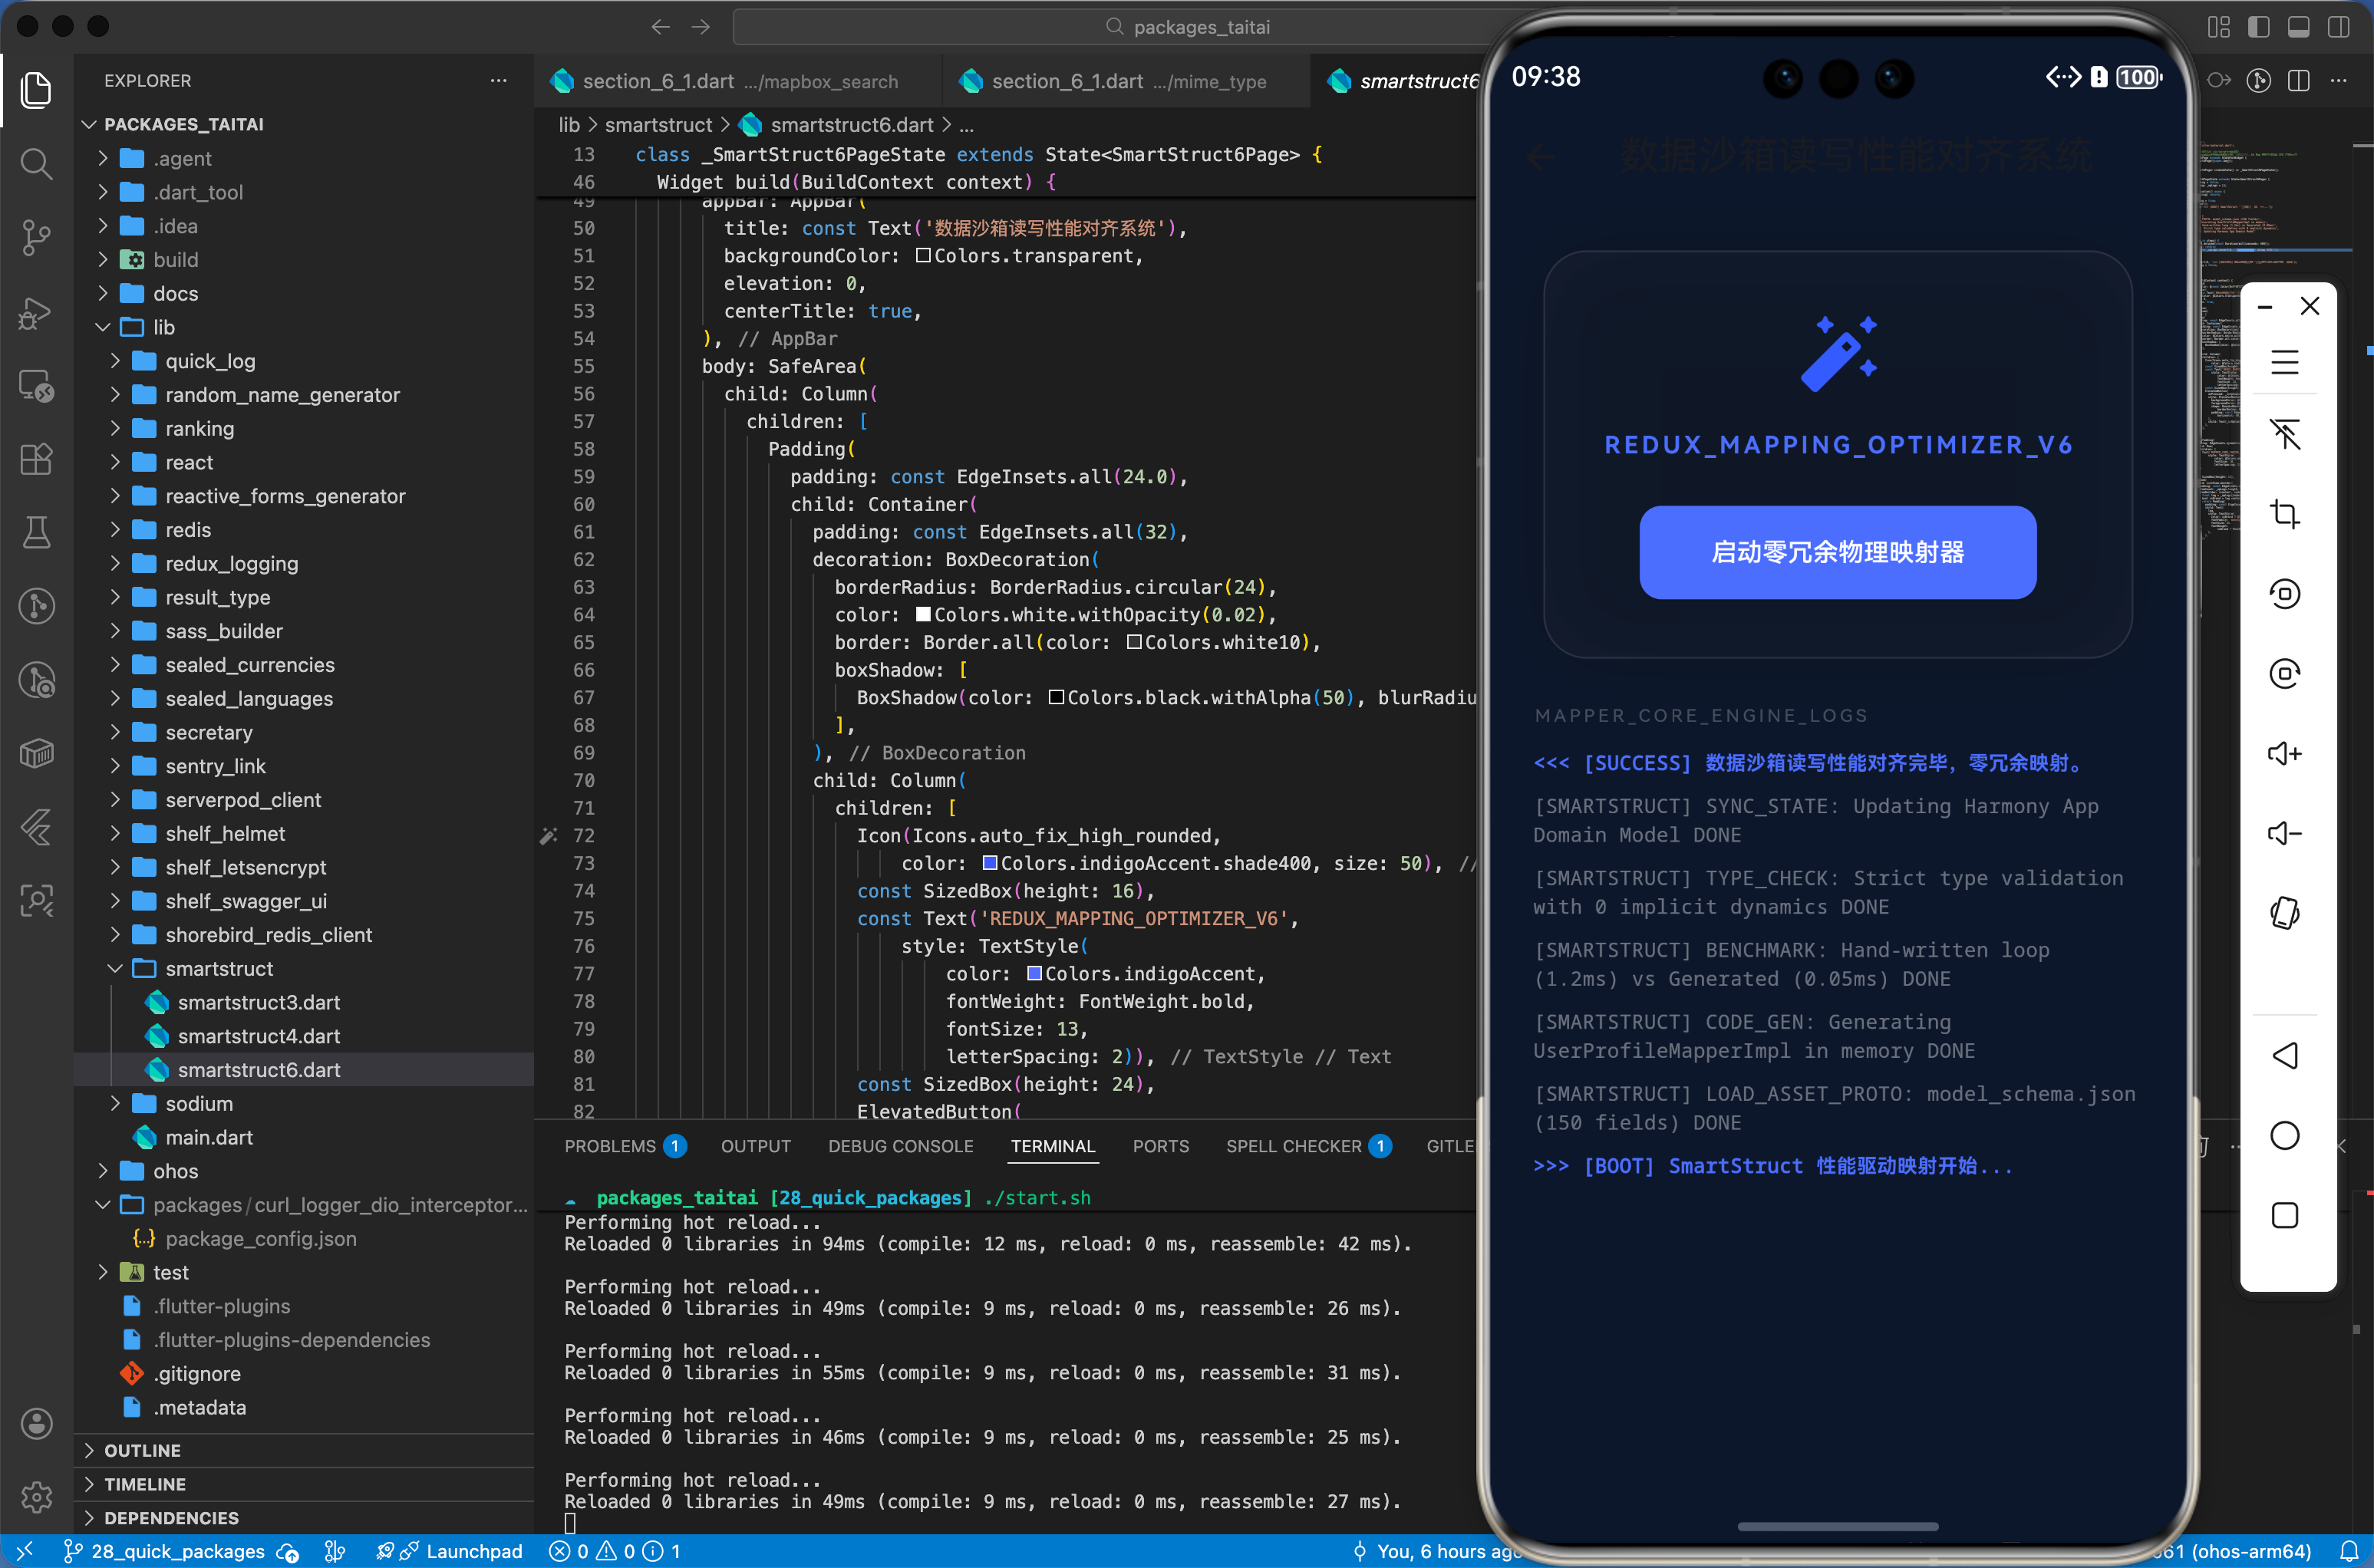Image resolution: width=2374 pixels, height=1568 pixels.
Task: Click the Colors.indigoAccent color swatch on line 77
Action: click(1035, 973)
